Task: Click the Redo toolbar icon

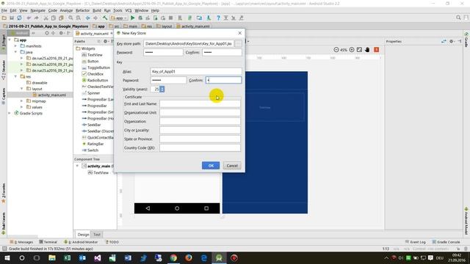Action: point(36,18)
